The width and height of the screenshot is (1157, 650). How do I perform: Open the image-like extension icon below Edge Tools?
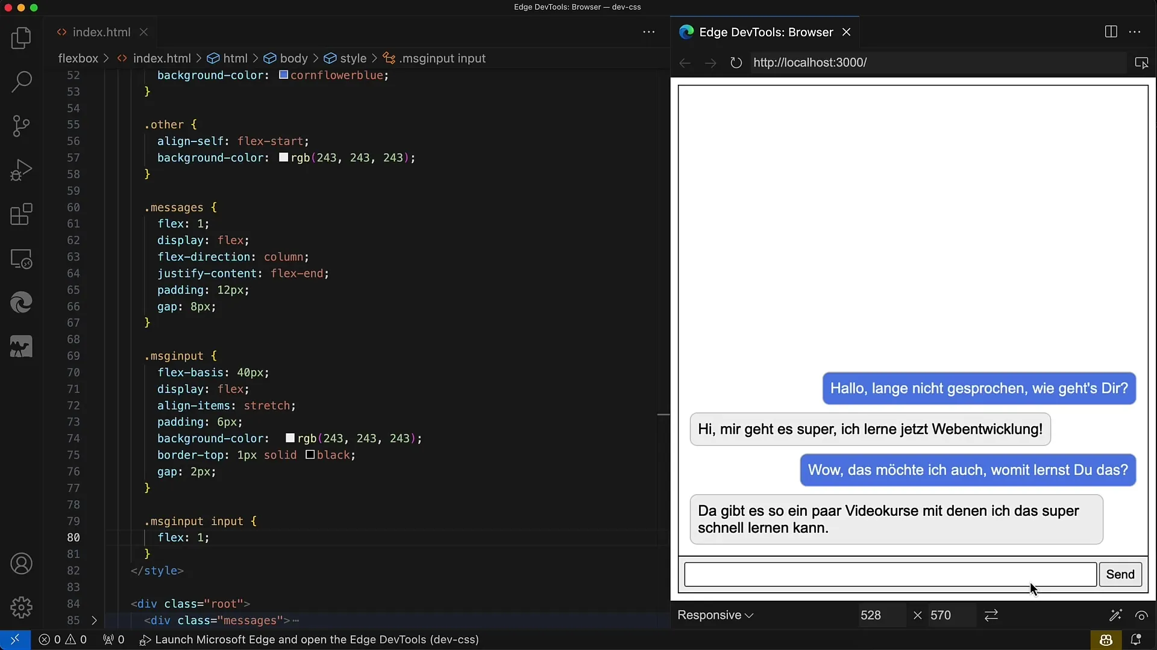point(21,347)
